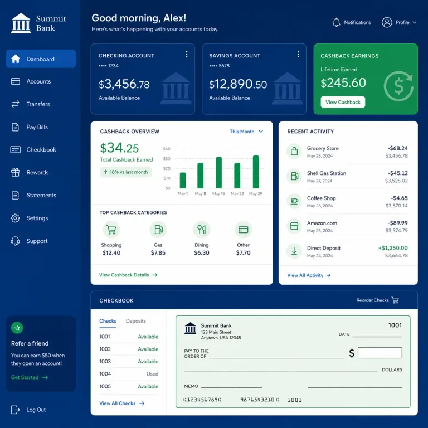The height and width of the screenshot is (428, 428).
Task: Open Checking Account three-dot menu
Action: pos(187,54)
